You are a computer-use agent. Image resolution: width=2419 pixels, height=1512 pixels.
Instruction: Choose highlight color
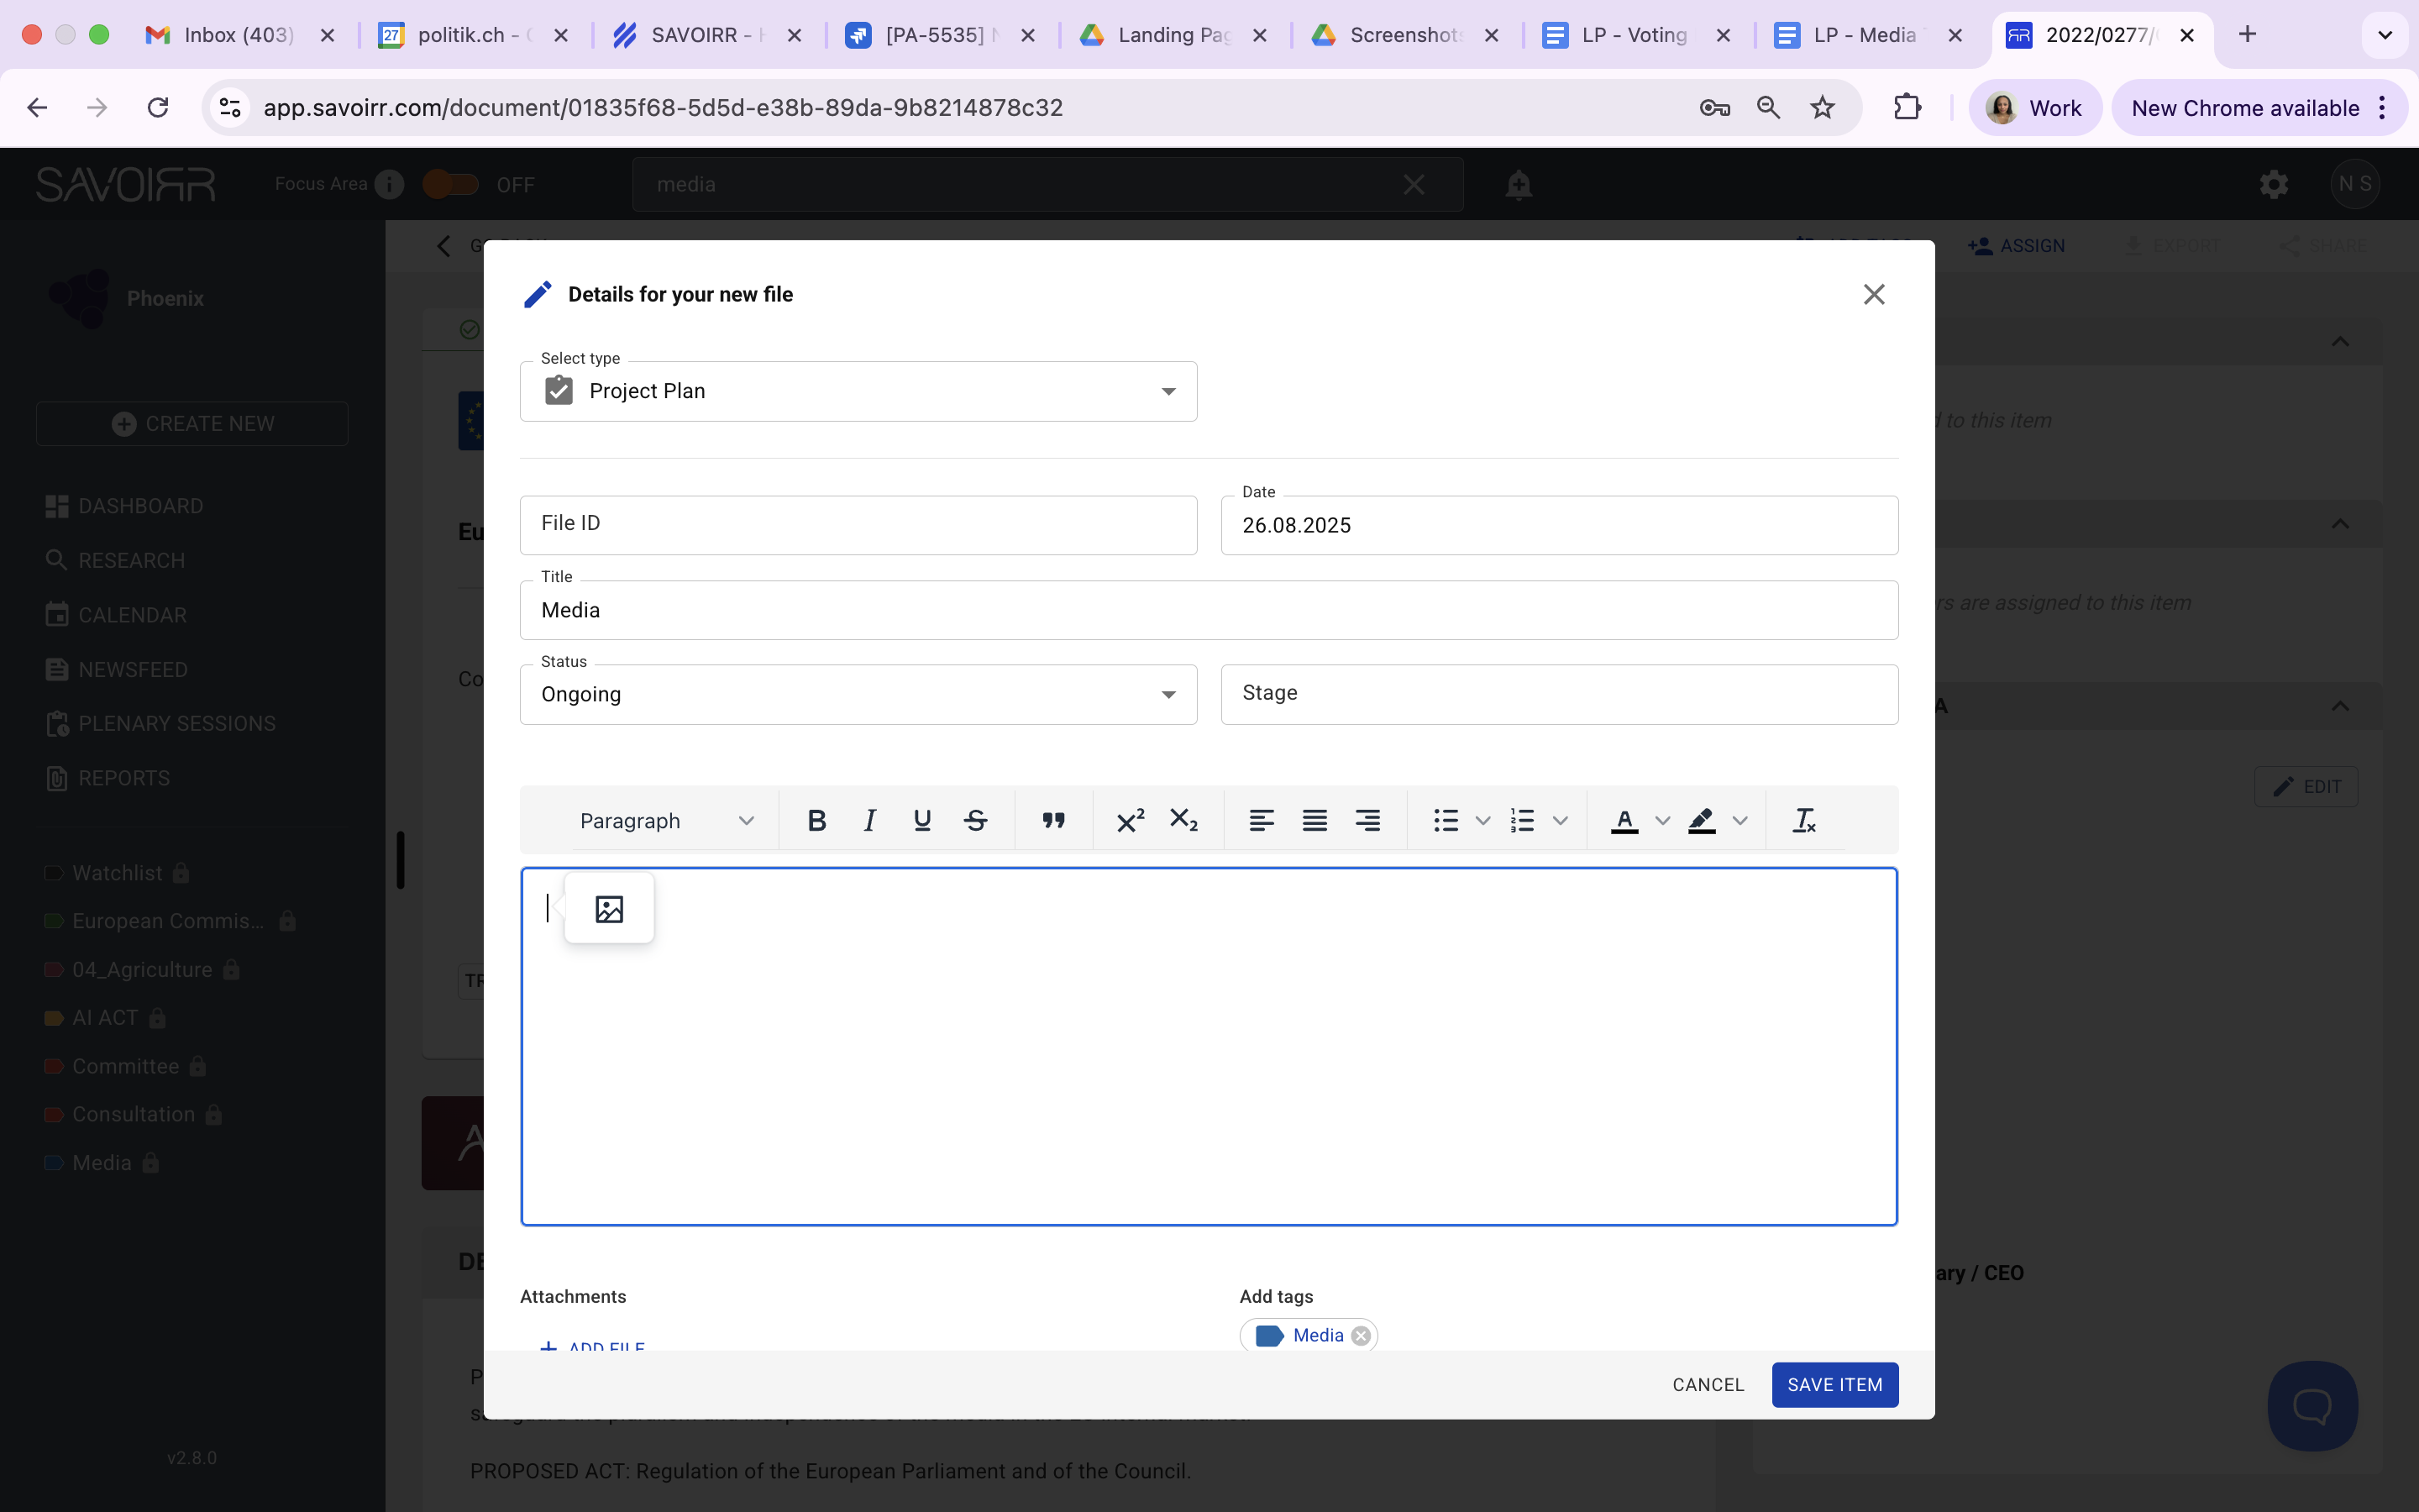tap(1702, 821)
